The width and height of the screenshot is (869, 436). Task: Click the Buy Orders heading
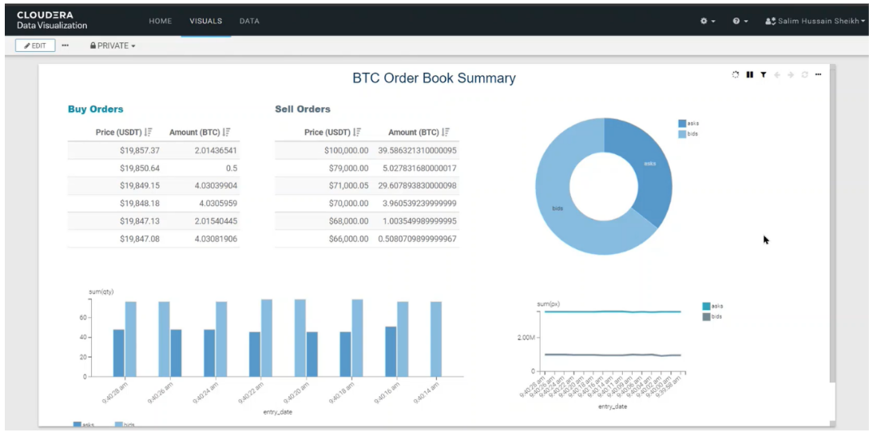click(x=95, y=109)
